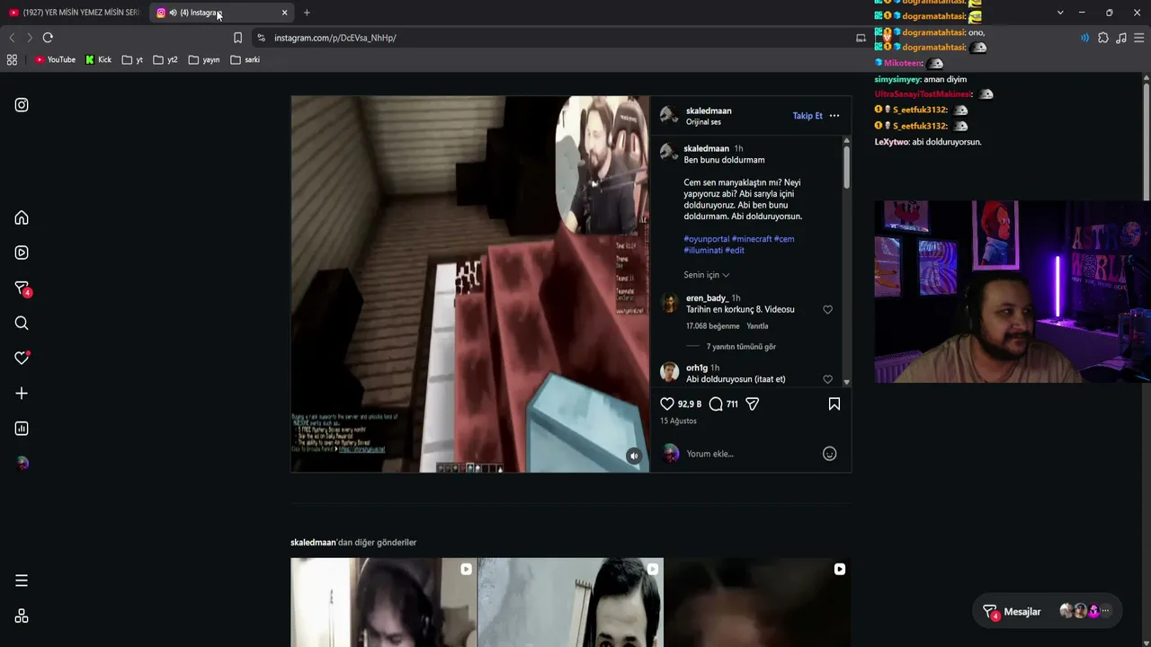This screenshot has width=1151, height=647.
Task: Open comments bubble icon showing 711
Action: (716, 404)
